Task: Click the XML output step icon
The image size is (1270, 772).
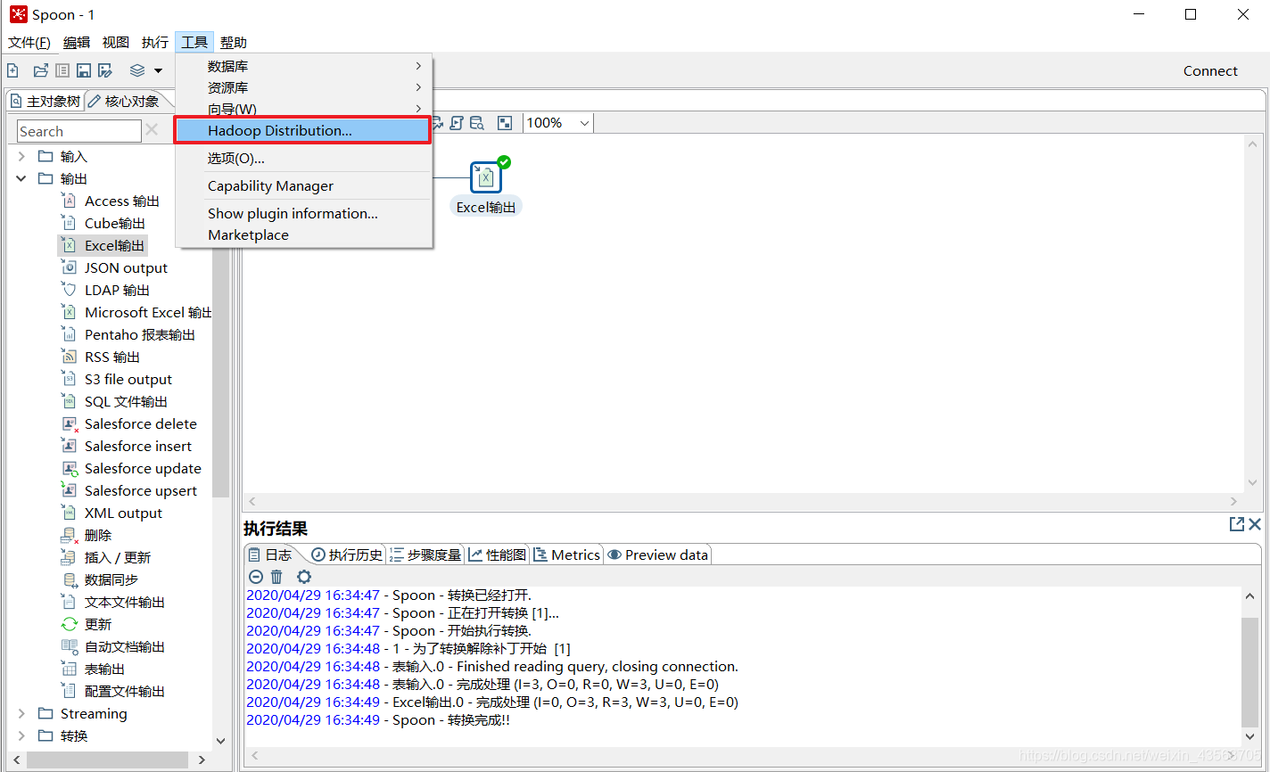Action: click(69, 513)
